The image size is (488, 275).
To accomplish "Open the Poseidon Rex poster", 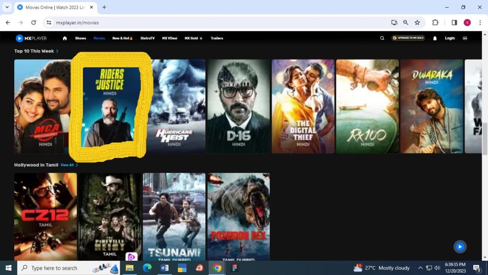I will pos(239,217).
